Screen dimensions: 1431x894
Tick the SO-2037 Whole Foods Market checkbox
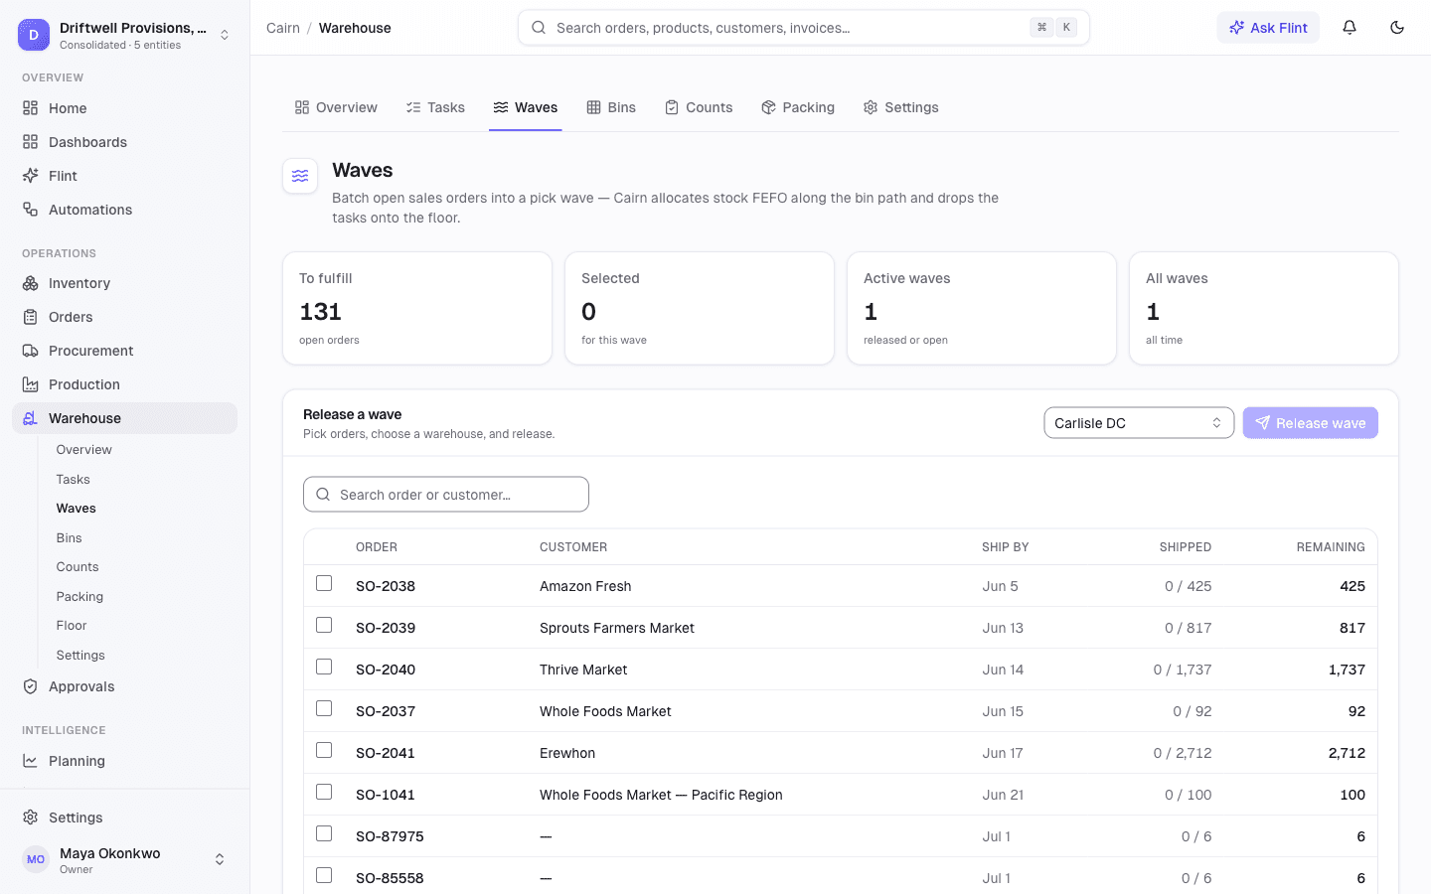pos(324,708)
